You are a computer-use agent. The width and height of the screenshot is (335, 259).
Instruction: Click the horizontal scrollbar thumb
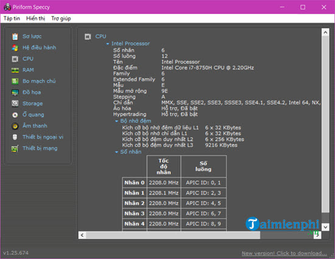pyautogui.click(x=173, y=235)
